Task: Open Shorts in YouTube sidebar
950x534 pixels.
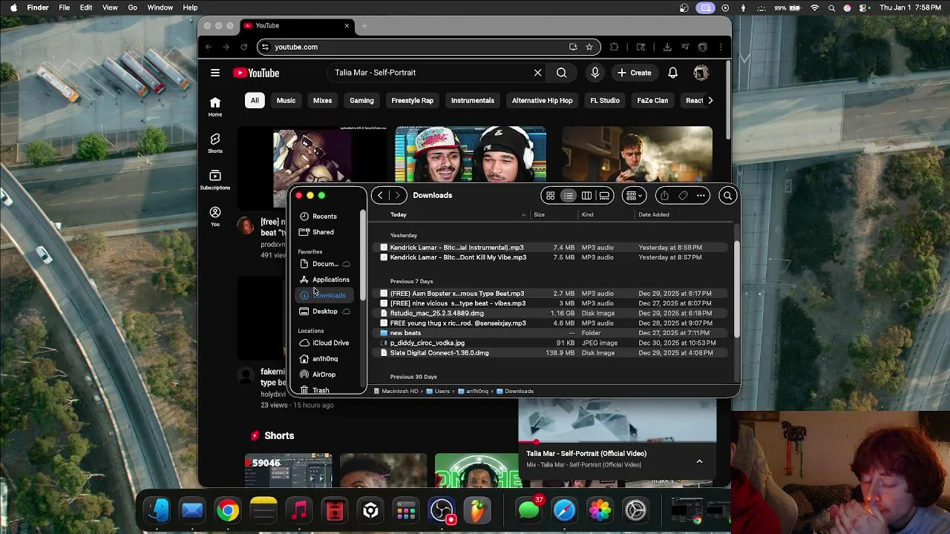Action: coord(214,143)
